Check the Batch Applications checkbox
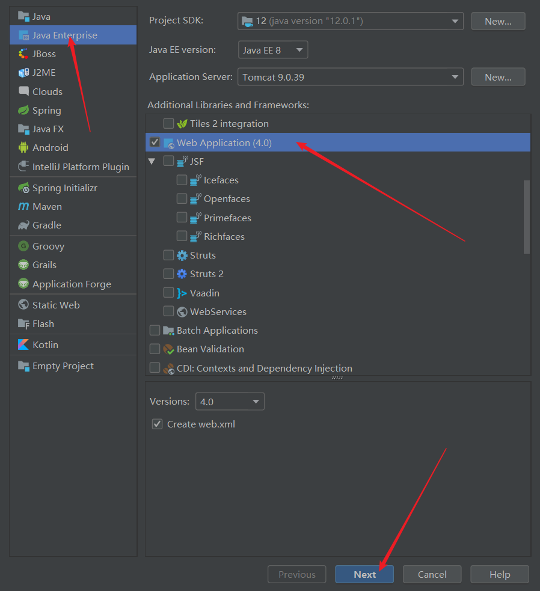This screenshot has width=540, height=591. tap(155, 330)
